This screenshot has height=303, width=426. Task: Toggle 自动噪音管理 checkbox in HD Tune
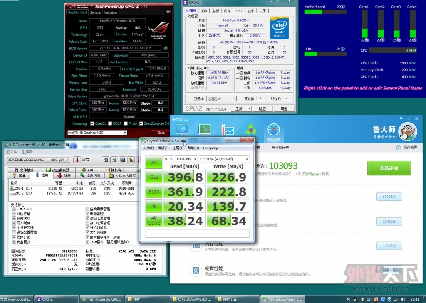click(x=87, y=209)
